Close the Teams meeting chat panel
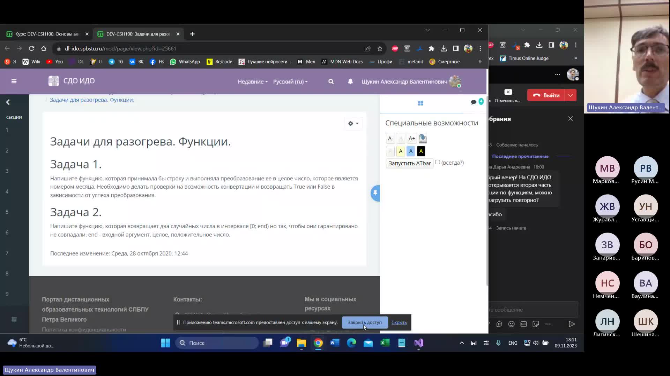Viewport: 670px width, 376px height. [571, 119]
